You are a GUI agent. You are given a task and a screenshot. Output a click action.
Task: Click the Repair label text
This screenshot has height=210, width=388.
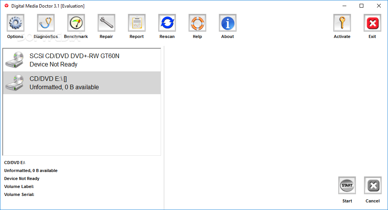tap(106, 36)
